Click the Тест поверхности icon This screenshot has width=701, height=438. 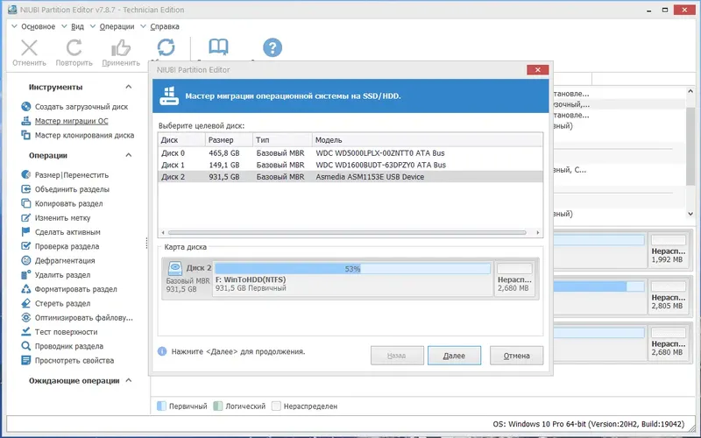click(x=26, y=332)
